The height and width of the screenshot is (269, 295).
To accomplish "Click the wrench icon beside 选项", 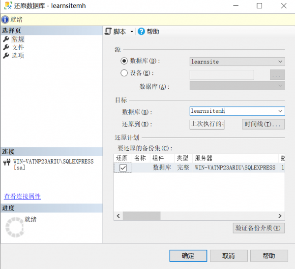I will click(x=6, y=55).
